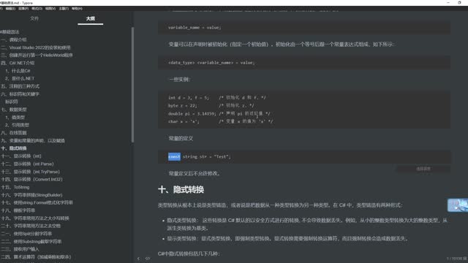Open outline entry about first HelloWorld program
The height and width of the screenshot is (263, 468).
(37, 56)
